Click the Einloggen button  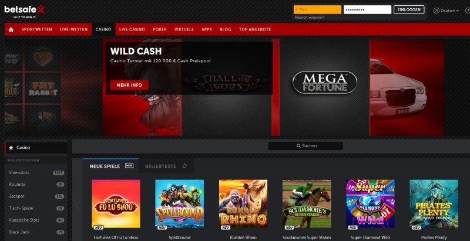[x=409, y=9]
